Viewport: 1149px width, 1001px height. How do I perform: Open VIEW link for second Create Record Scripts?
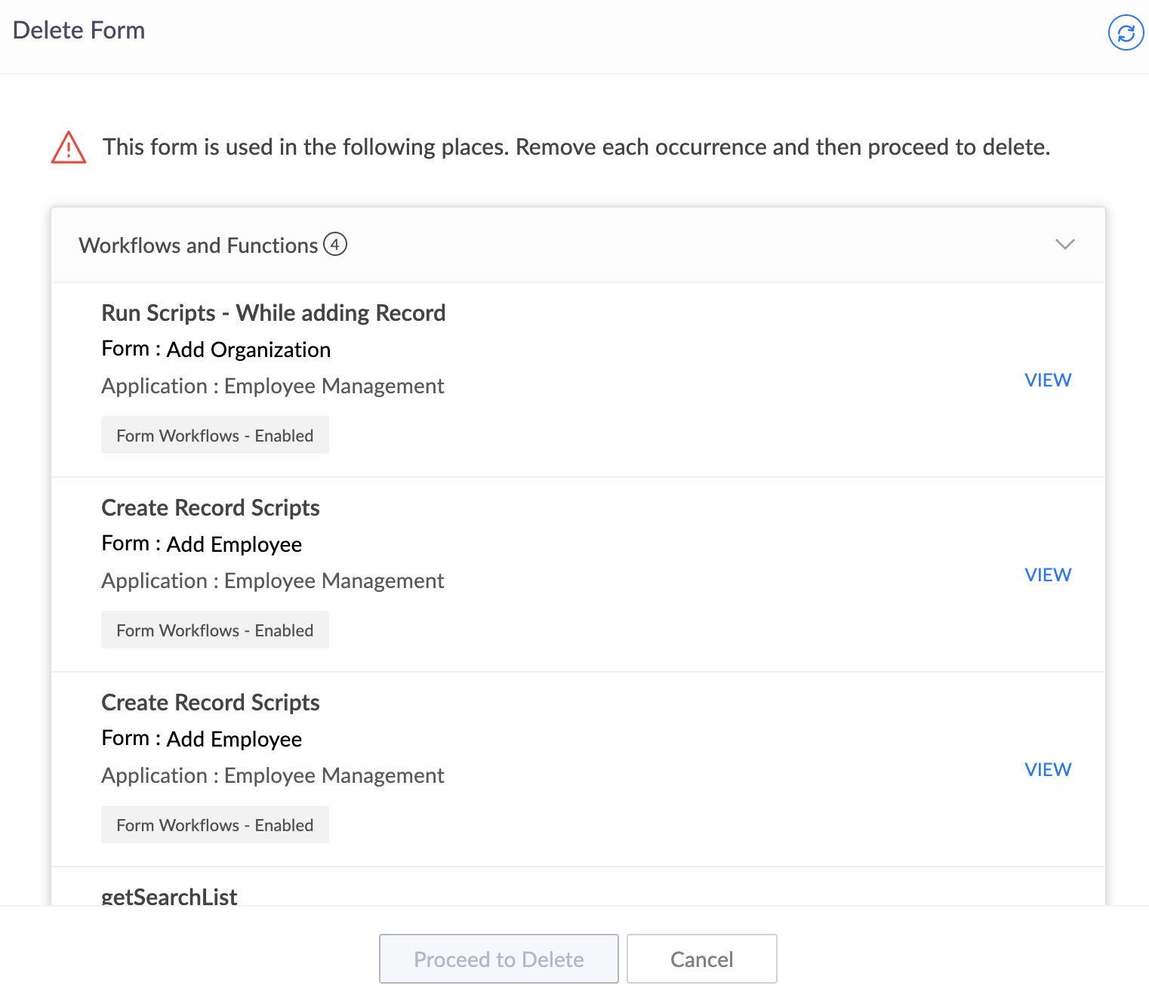tap(1048, 769)
